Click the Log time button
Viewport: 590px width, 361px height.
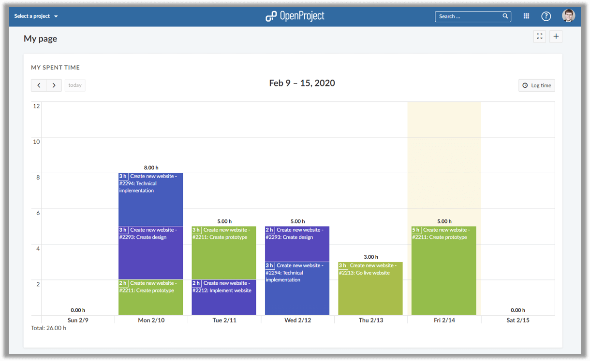[x=537, y=85]
